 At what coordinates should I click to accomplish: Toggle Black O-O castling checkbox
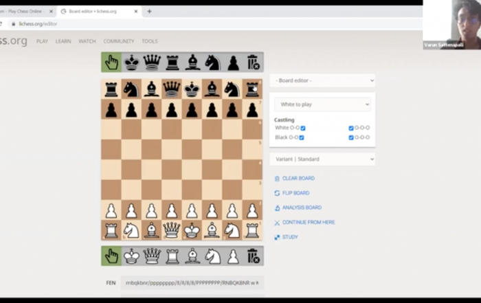pyautogui.click(x=302, y=137)
